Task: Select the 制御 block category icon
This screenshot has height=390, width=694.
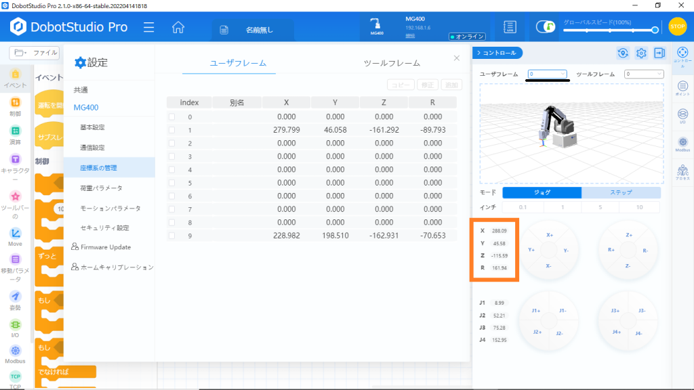Action: [16, 107]
